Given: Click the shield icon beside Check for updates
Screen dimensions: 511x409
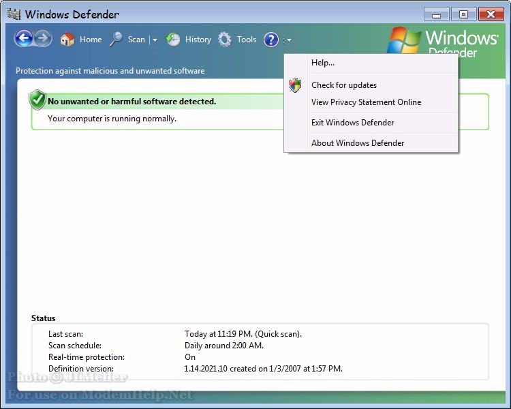Looking at the screenshot, I should tap(295, 85).
